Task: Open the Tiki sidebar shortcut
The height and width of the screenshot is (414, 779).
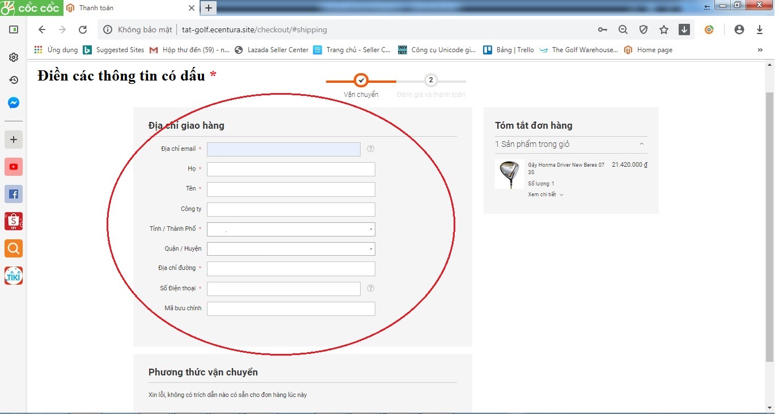Action: coord(14,276)
